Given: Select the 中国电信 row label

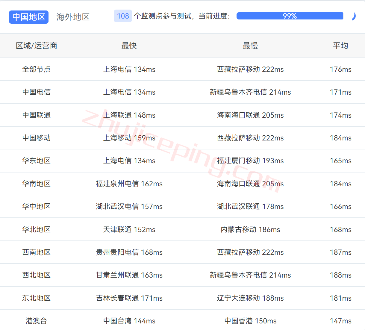Looking at the screenshot, I should tap(37, 92).
